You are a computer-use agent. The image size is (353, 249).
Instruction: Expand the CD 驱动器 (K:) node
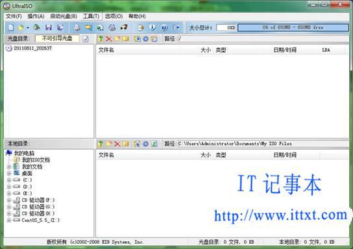click(9, 214)
